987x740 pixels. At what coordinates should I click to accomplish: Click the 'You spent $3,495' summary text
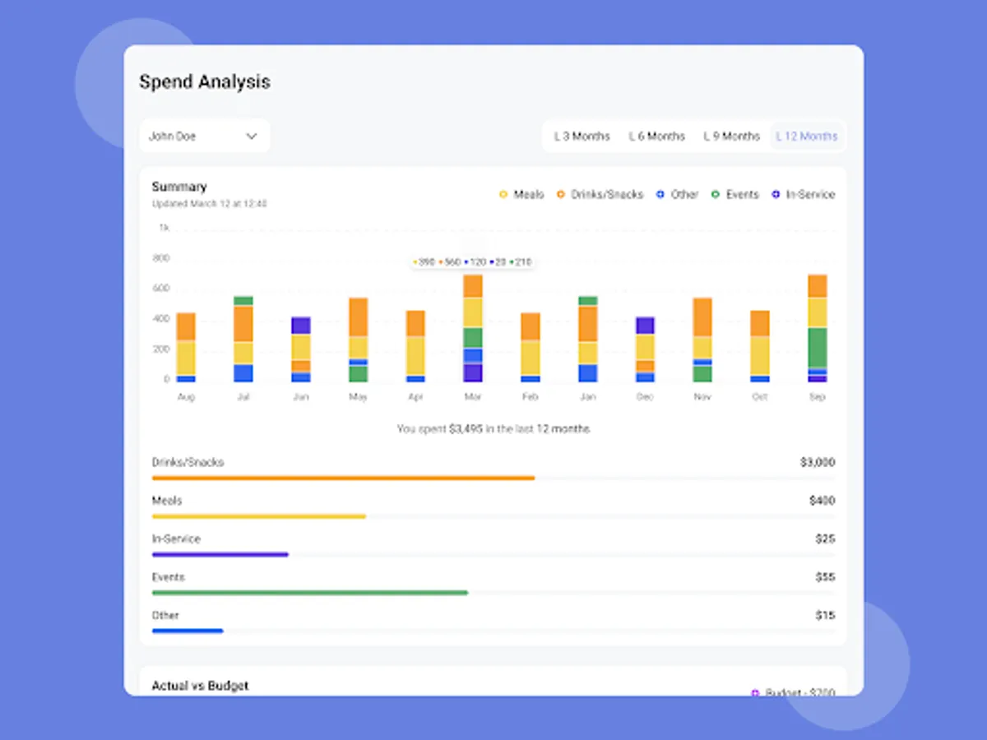click(x=493, y=429)
